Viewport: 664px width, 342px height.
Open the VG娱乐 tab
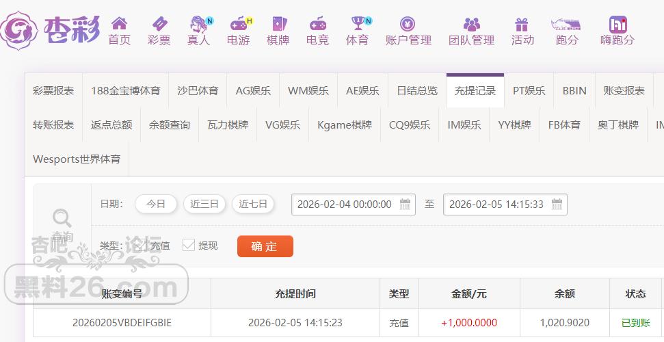pyautogui.click(x=282, y=125)
